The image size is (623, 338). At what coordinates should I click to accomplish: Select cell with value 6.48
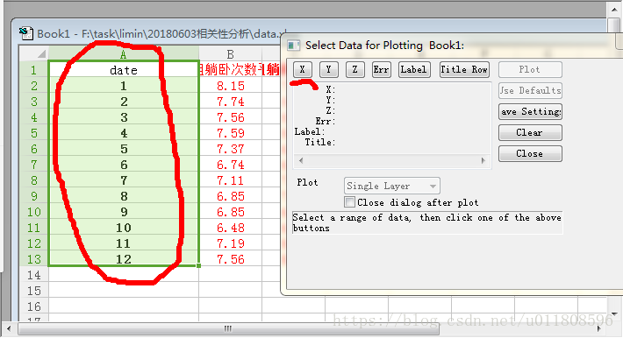[230, 228]
